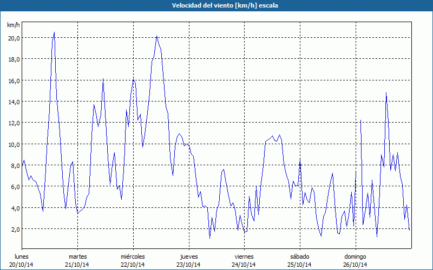The image size is (433, 270).
Task: Select the 20,0 y-axis label
Action: point(14,38)
